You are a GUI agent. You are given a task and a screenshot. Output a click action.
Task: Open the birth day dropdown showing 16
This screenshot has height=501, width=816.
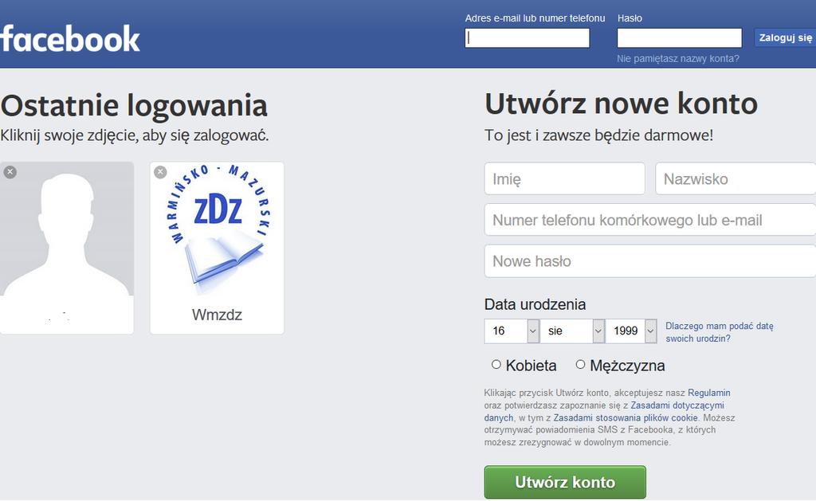click(x=512, y=331)
